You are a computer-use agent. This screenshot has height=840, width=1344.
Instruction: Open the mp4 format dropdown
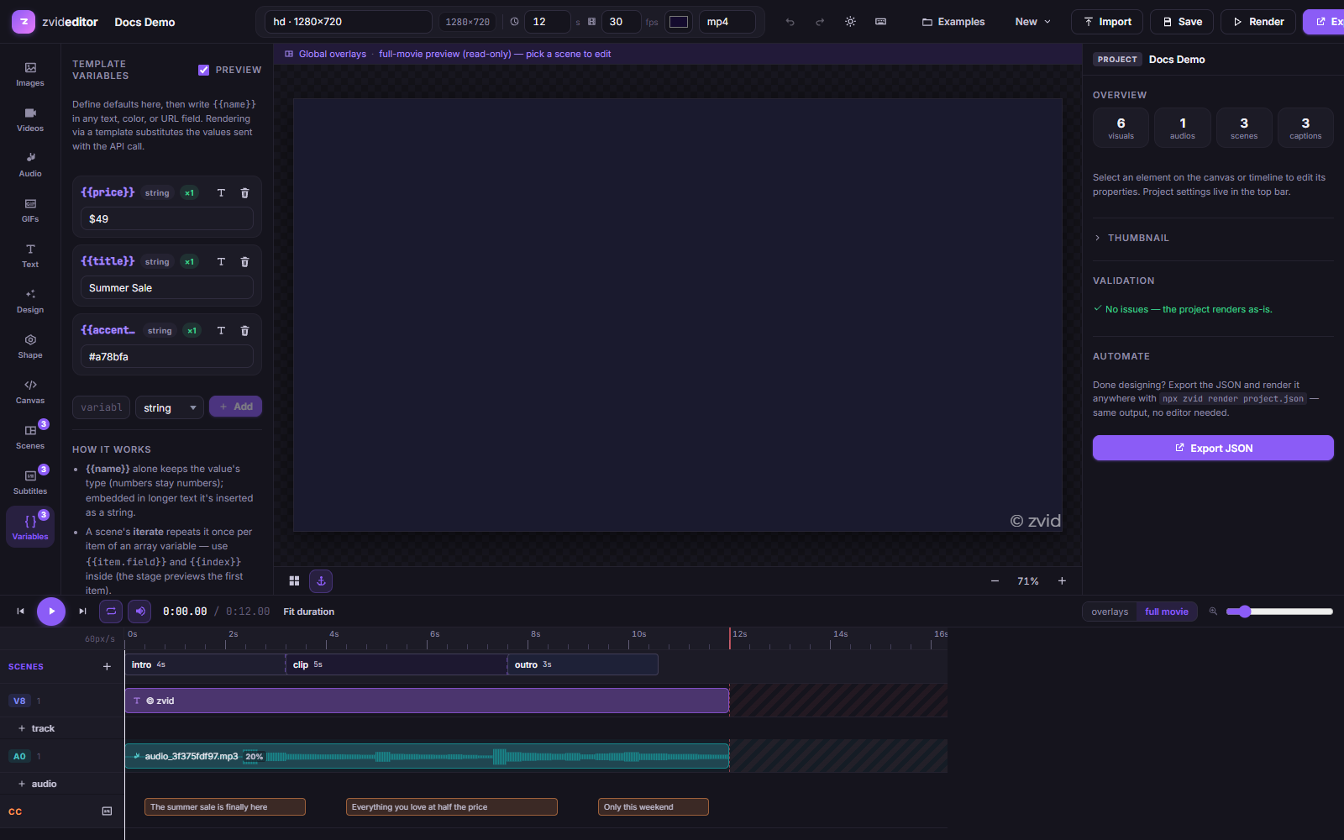pyautogui.click(x=727, y=22)
